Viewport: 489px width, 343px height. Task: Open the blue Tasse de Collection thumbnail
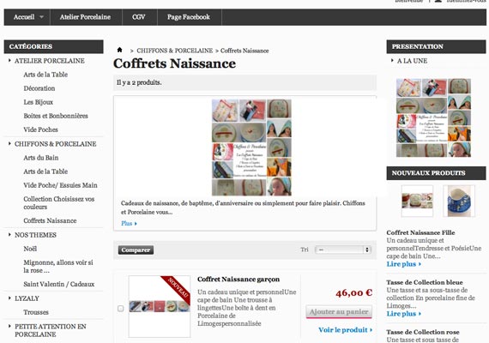coord(459,201)
